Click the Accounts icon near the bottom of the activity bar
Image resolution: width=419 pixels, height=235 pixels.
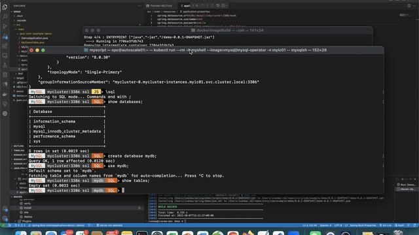coord(5,210)
